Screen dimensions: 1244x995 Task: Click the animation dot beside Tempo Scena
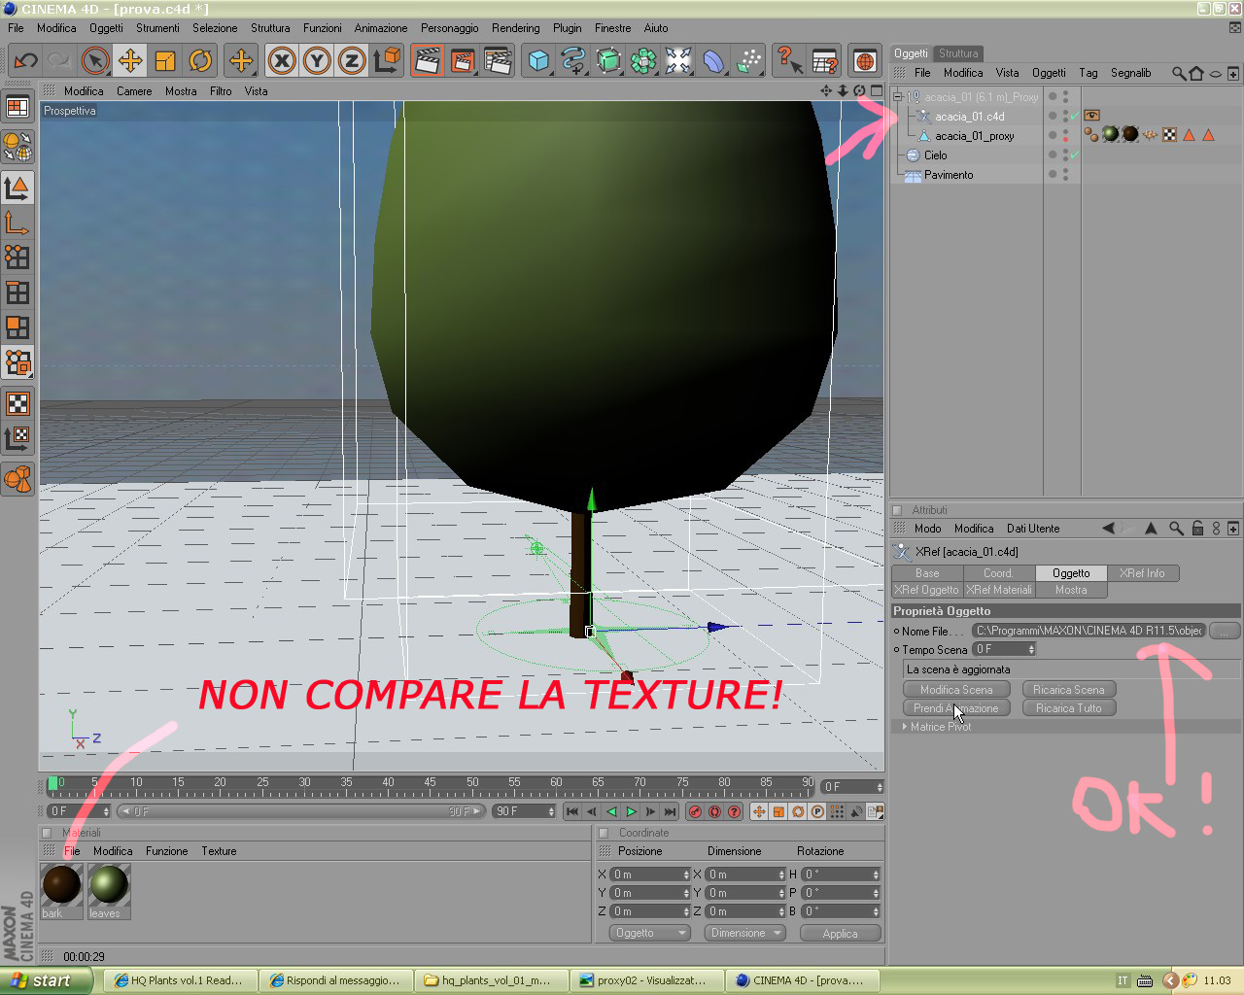coord(897,649)
